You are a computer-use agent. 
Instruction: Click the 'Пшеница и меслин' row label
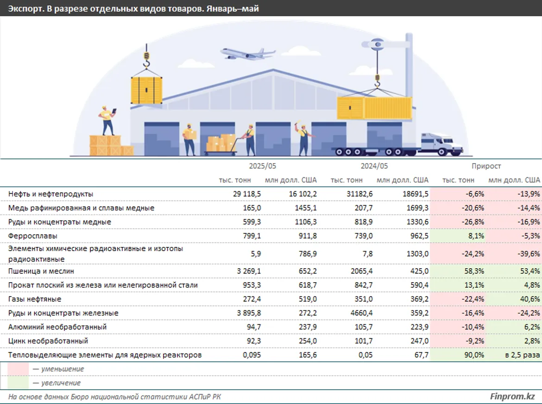[41, 271]
